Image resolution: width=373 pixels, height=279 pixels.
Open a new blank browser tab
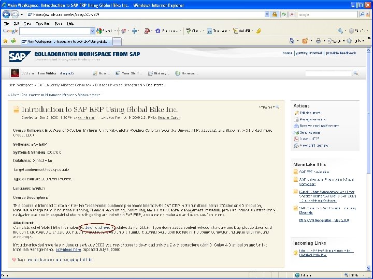[x=117, y=41]
